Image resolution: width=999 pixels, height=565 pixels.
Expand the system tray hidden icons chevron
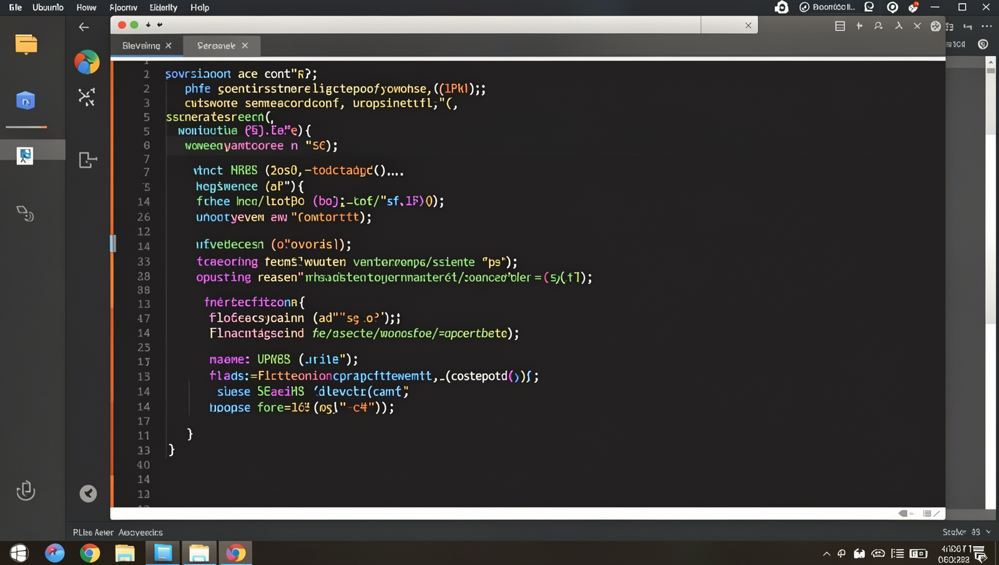pos(827,554)
